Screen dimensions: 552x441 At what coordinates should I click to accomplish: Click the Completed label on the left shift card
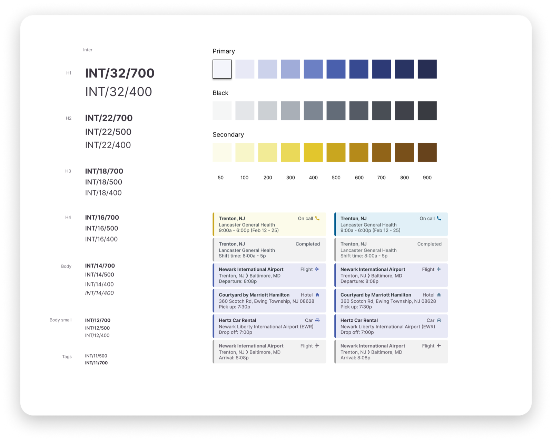308,244
